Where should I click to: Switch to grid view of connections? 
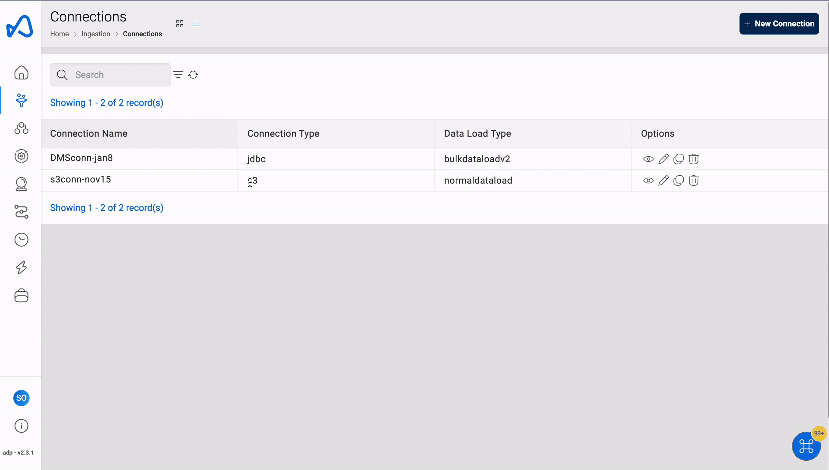179,24
